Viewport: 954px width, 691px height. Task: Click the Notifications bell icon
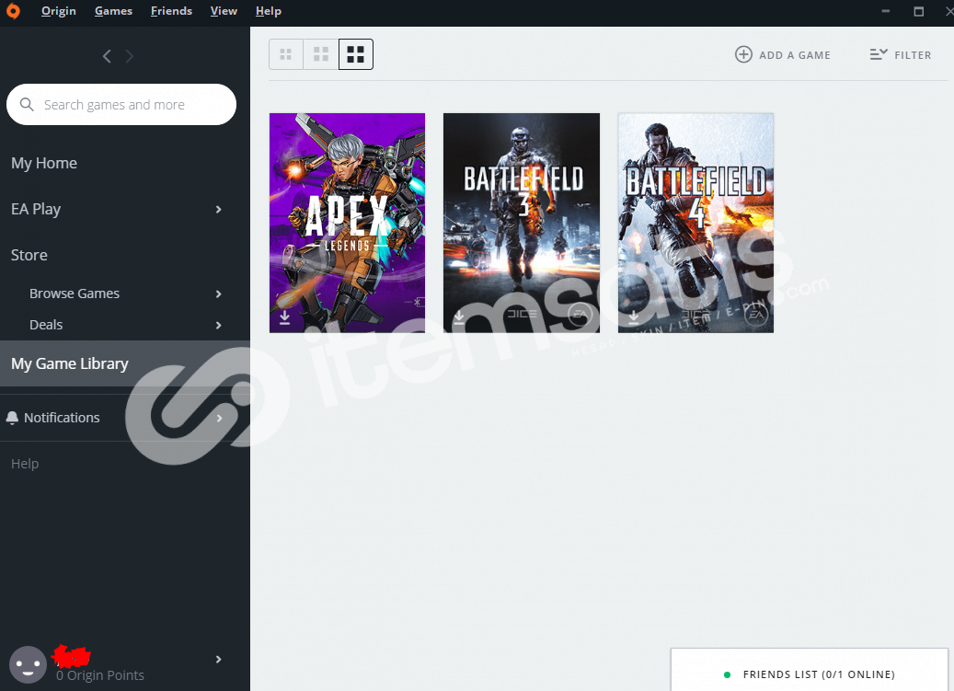tap(12, 418)
